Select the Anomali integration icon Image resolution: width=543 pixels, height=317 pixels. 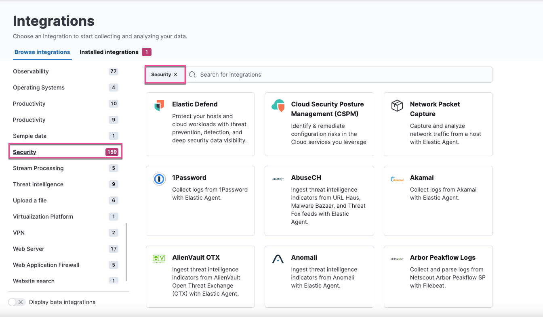(278, 259)
